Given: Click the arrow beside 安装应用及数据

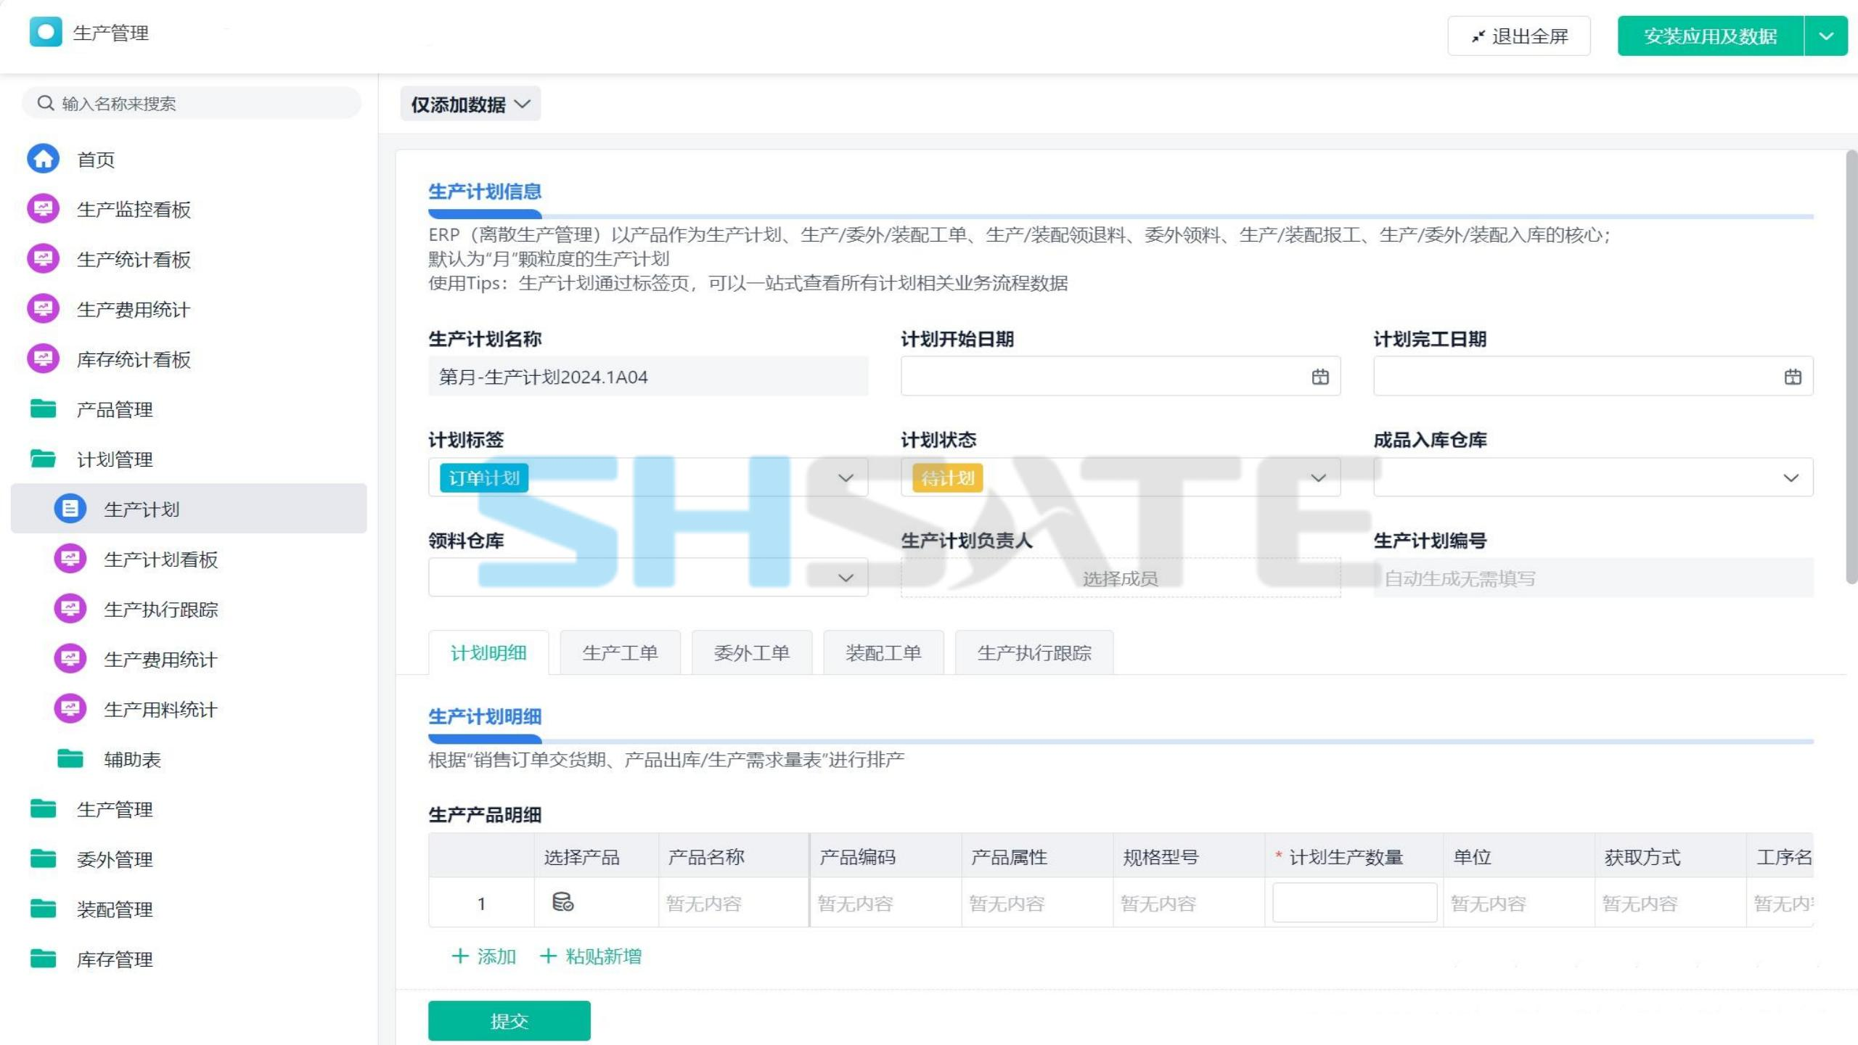Looking at the screenshot, I should click(x=1826, y=36).
